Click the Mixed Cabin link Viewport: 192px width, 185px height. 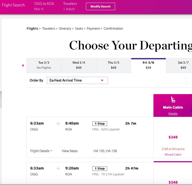[173, 155]
